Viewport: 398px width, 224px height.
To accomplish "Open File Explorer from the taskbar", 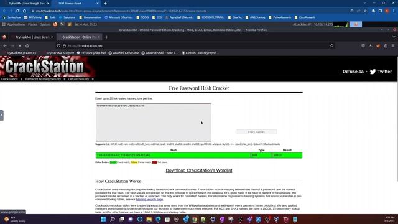I will (x=149, y=219).
